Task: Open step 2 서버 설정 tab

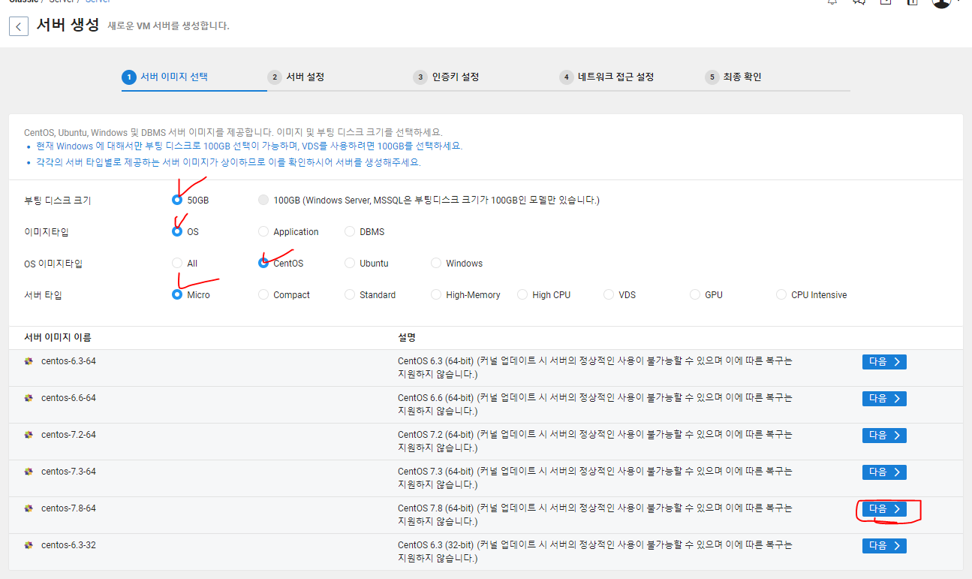Action: [x=296, y=77]
